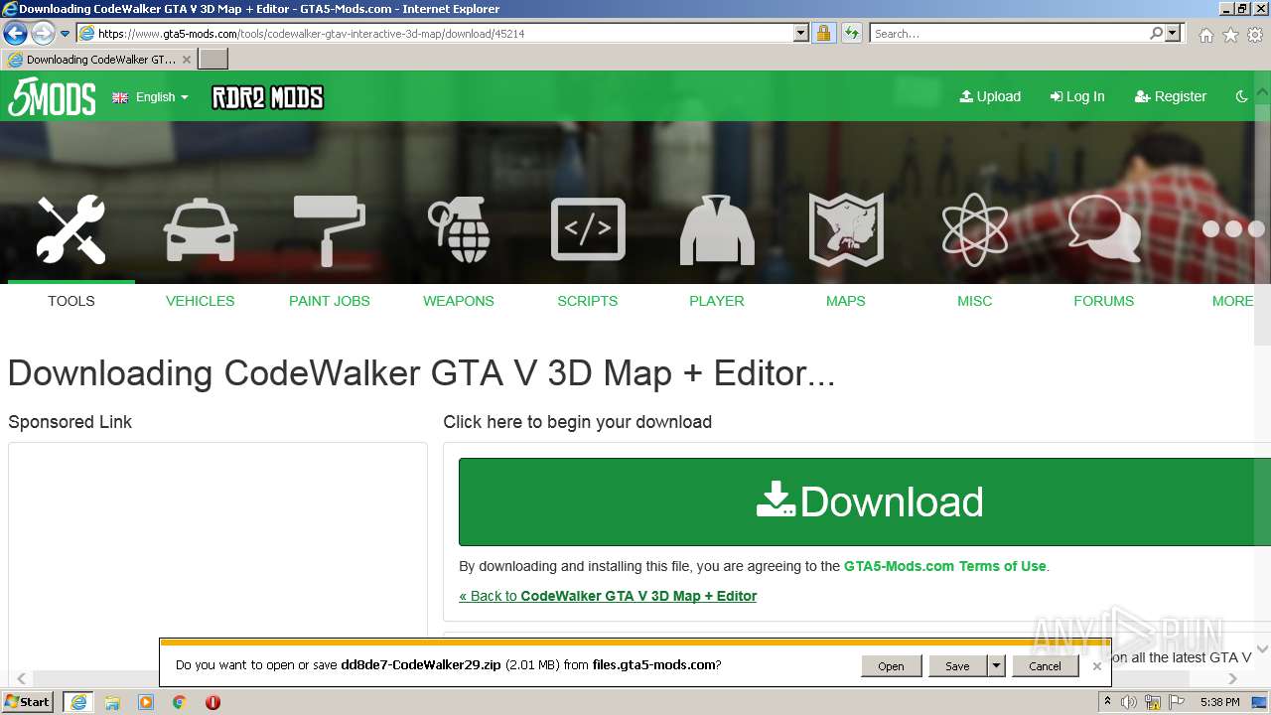Show hidden tray icons arrow
1271x715 pixels.
coord(1107,702)
